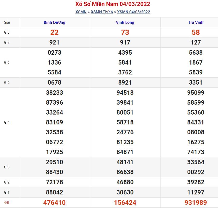218x209 pixels.
Task: Click the G.3 number 48141
Action: coord(125,162)
